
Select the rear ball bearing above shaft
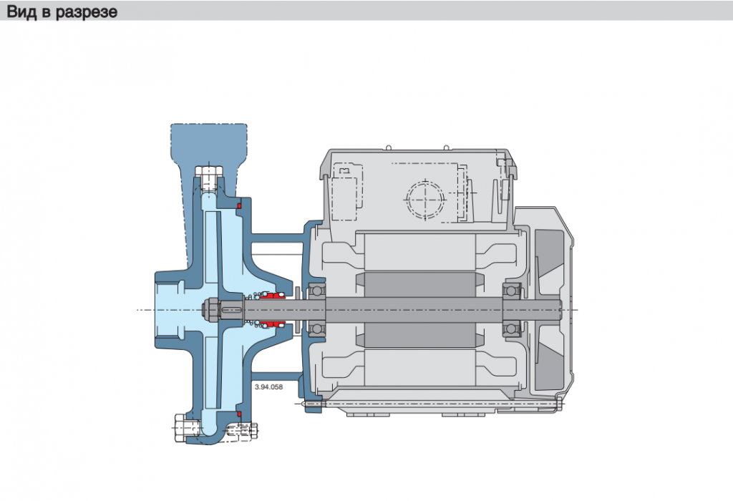point(512,291)
